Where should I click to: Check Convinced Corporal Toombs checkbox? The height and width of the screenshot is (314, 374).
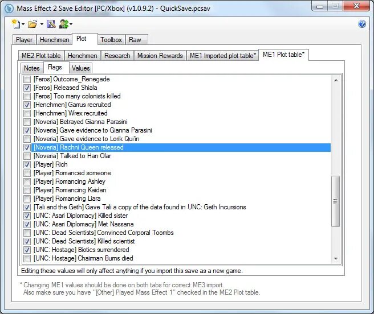27,233
